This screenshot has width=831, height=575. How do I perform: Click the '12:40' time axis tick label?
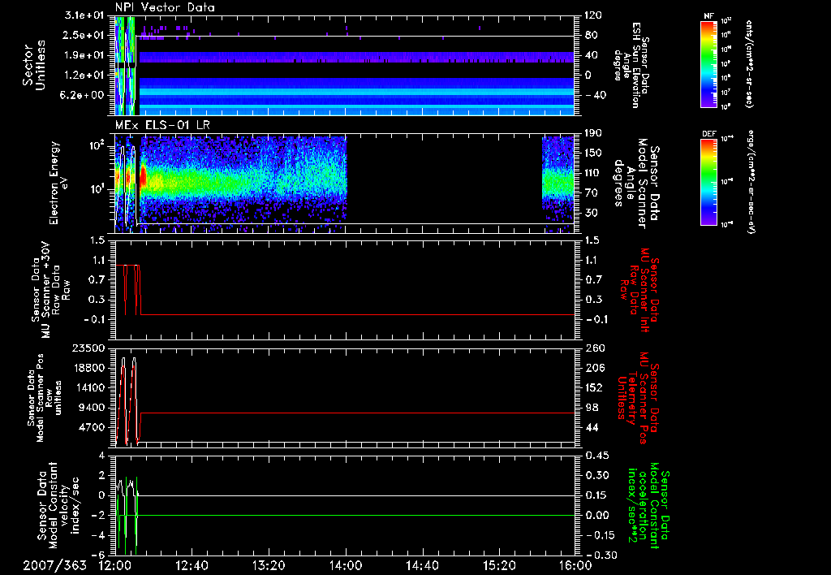tap(192, 565)
